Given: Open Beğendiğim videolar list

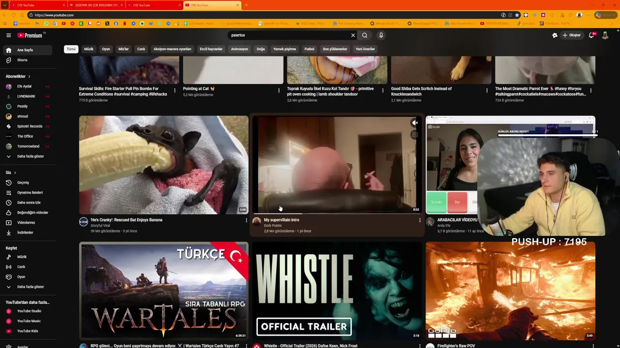Looking at the screenshot, I should pos(28,213).
